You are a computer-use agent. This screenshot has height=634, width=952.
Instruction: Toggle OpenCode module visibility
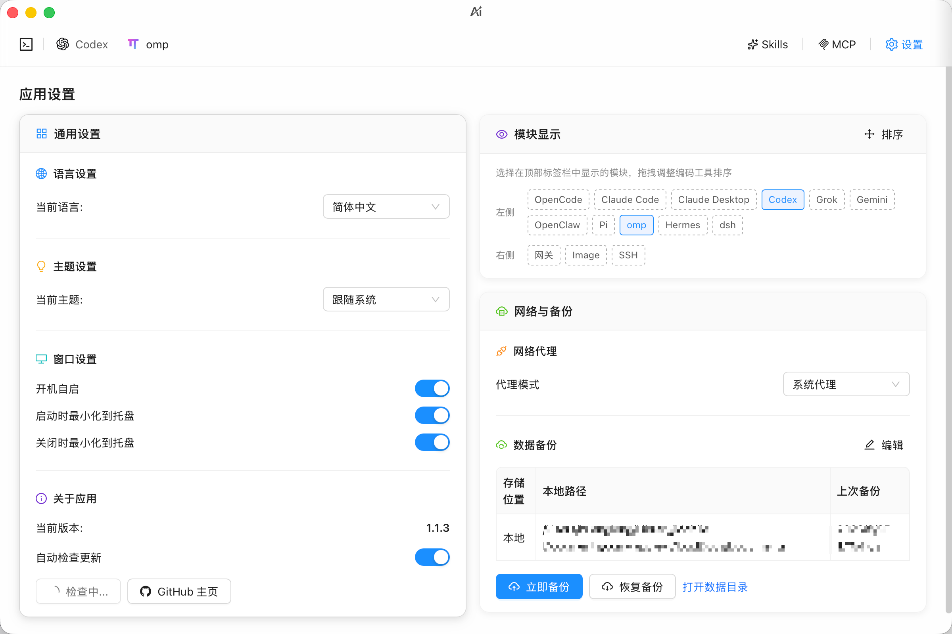558,200
